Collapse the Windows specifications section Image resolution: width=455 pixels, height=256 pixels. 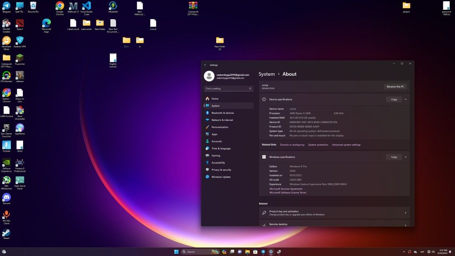click(406, 157)
